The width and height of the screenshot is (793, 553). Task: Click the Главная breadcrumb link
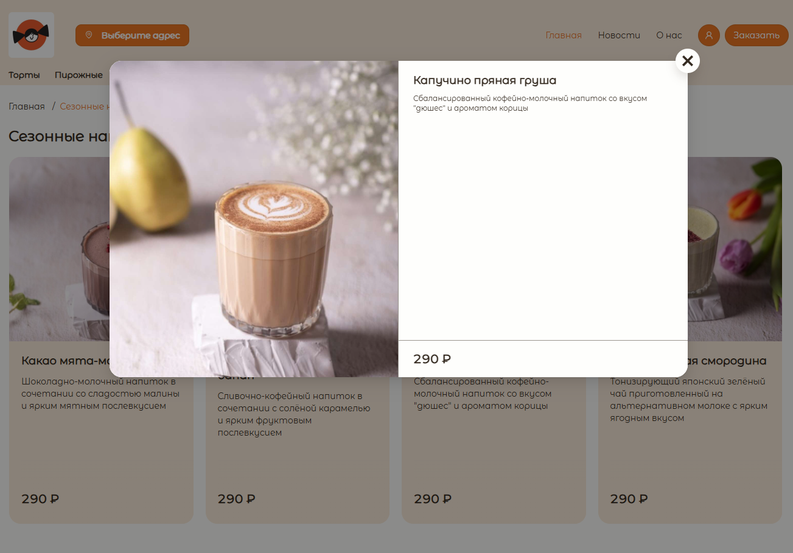tap(27, 106)
